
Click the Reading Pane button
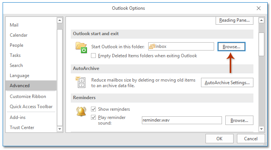234,20
